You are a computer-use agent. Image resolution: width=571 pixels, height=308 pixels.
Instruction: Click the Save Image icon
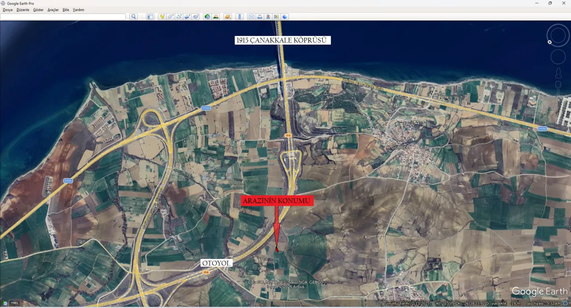(x=268, y=17)
